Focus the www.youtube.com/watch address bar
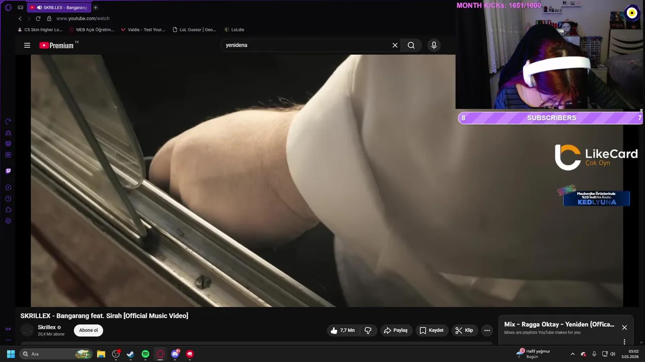The height and width of the screenshot is (362, 645). (x=83, y=19)
